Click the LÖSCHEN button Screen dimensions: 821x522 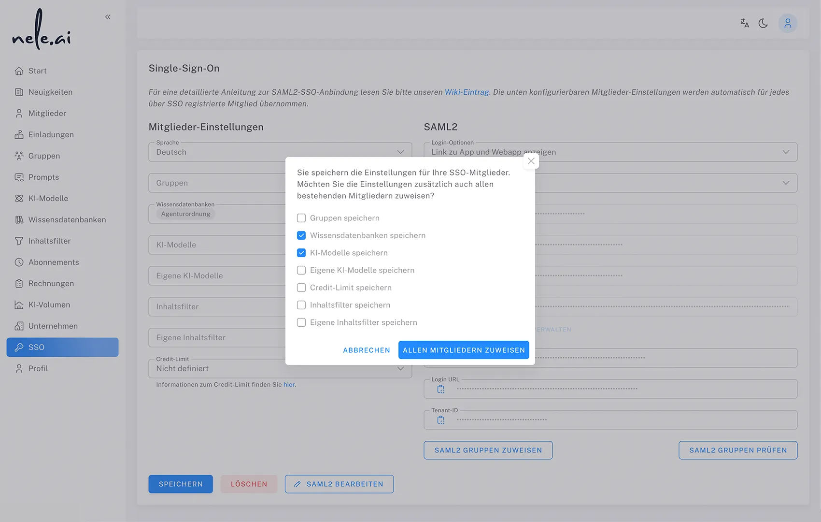point(249,484)
